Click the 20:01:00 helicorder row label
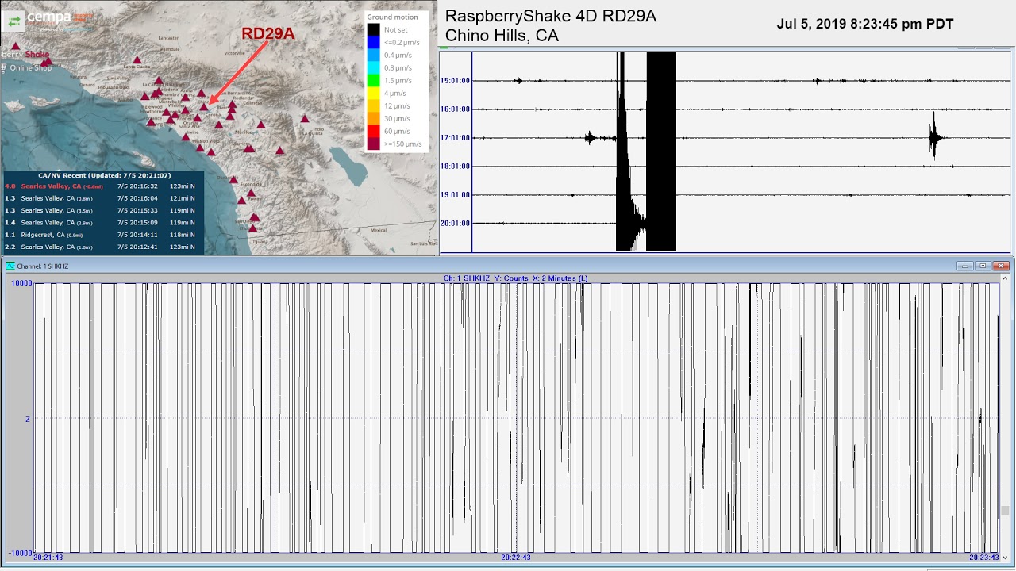Viewport: 1016px width, 571px height. [x=455, y=223]
